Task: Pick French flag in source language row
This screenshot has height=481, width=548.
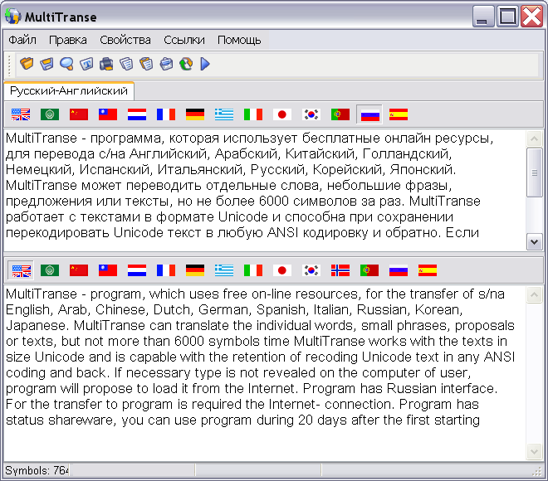Action: (166, 114)
